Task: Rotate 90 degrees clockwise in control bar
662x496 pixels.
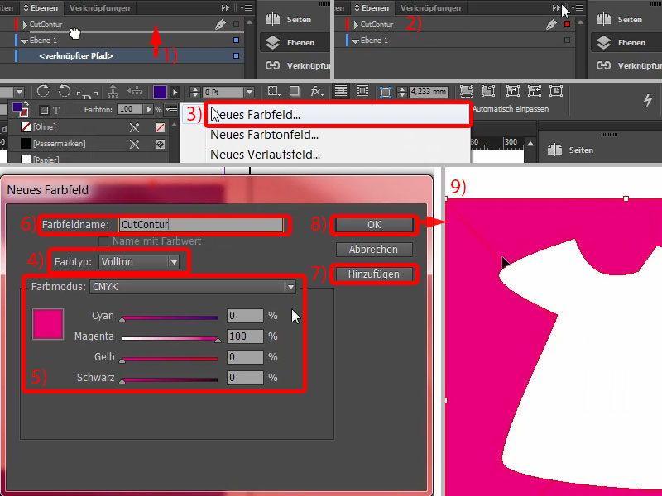Action: pos(43,91)
